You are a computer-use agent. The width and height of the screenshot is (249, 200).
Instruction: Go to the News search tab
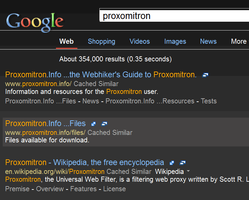point(208,41)
